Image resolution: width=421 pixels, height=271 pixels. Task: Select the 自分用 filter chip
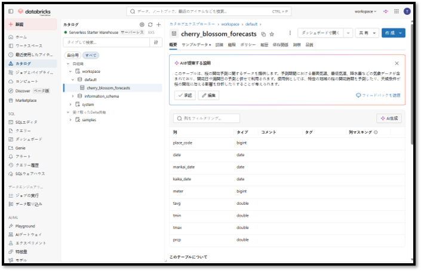pos(72,55)
